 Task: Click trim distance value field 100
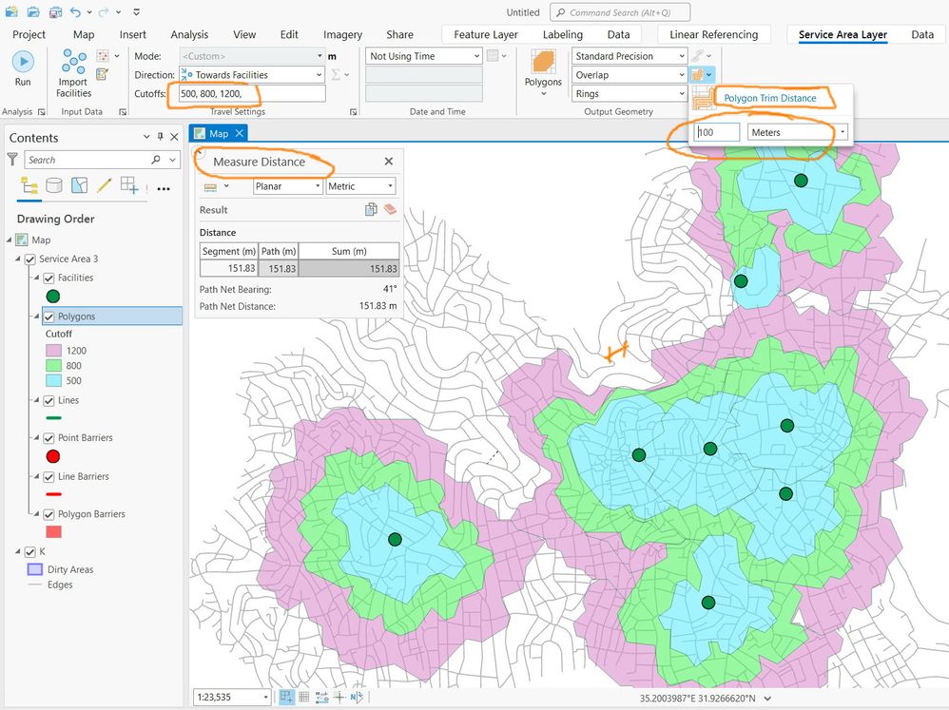(x=717, y=132)
